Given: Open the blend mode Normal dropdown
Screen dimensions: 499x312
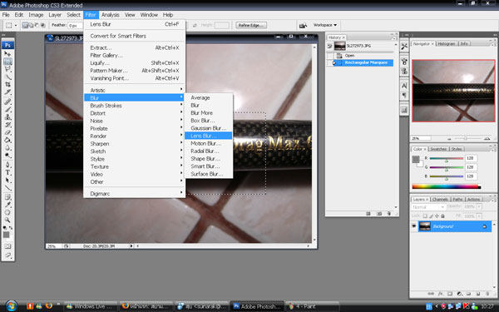Looking at the screenshot, I should click(x=428, y=207).
